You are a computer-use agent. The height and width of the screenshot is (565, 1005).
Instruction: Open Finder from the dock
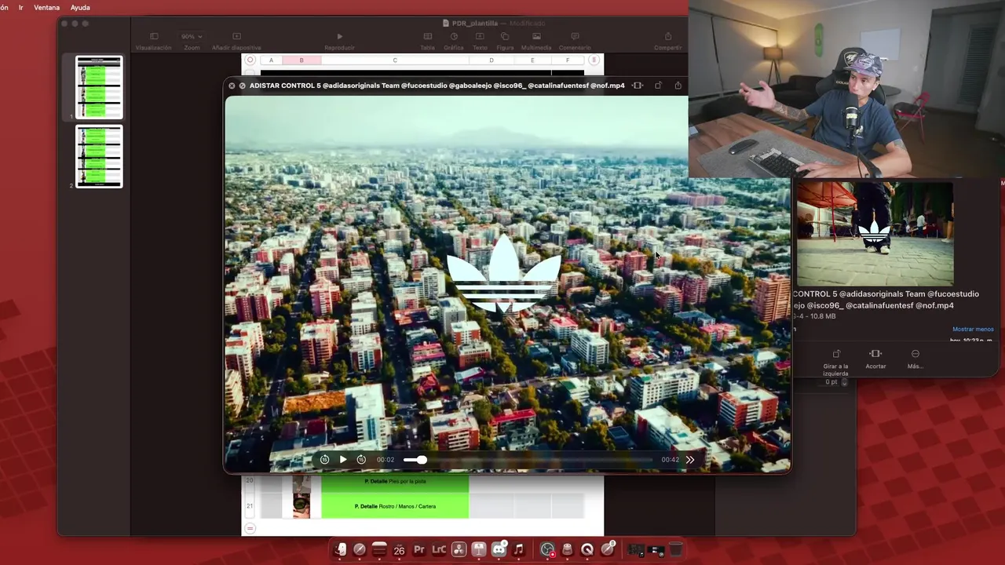pyautogui.click(x=340, y=550)
